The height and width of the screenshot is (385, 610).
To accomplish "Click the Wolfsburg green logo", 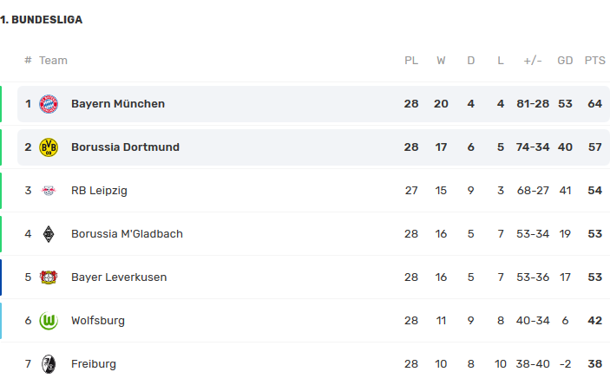I will (49, 321).
